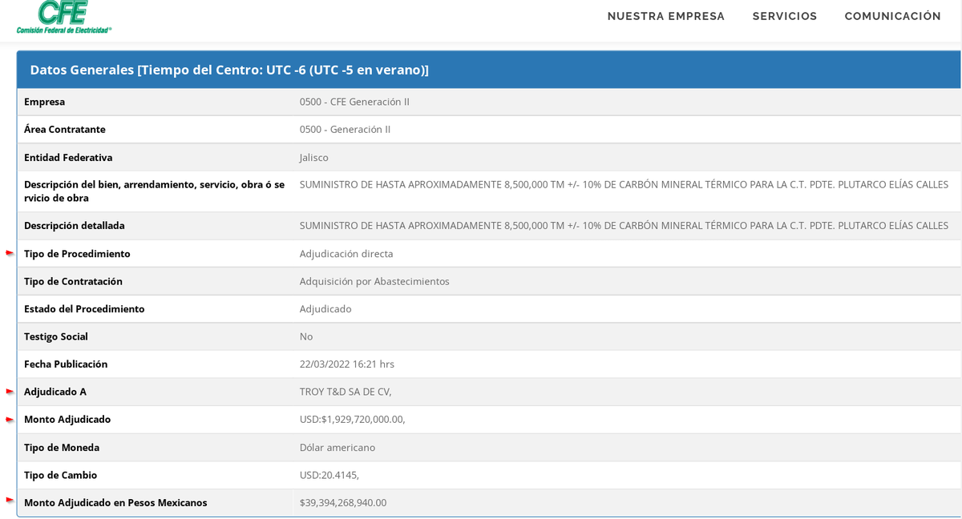Click the Datos Generales panel header
Image resolution: width=962 pixels, height=519 pixels.
[x=489, y=70]
